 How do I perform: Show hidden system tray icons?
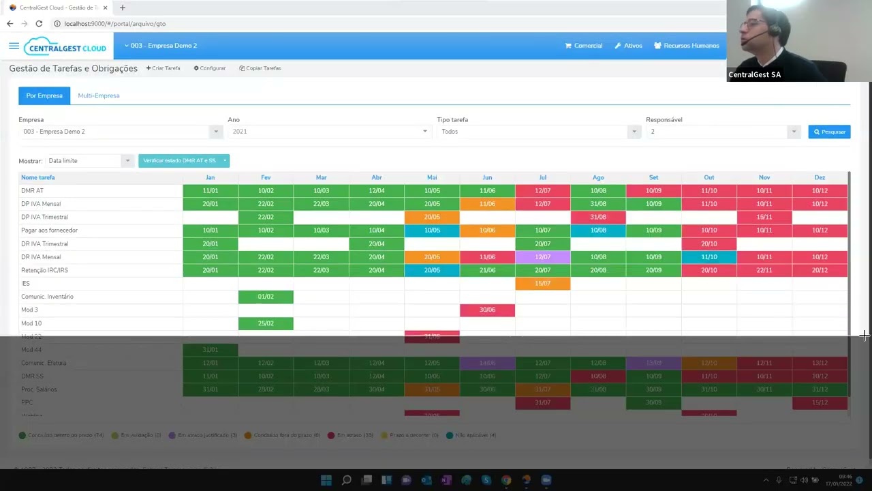tap(766, 480)
